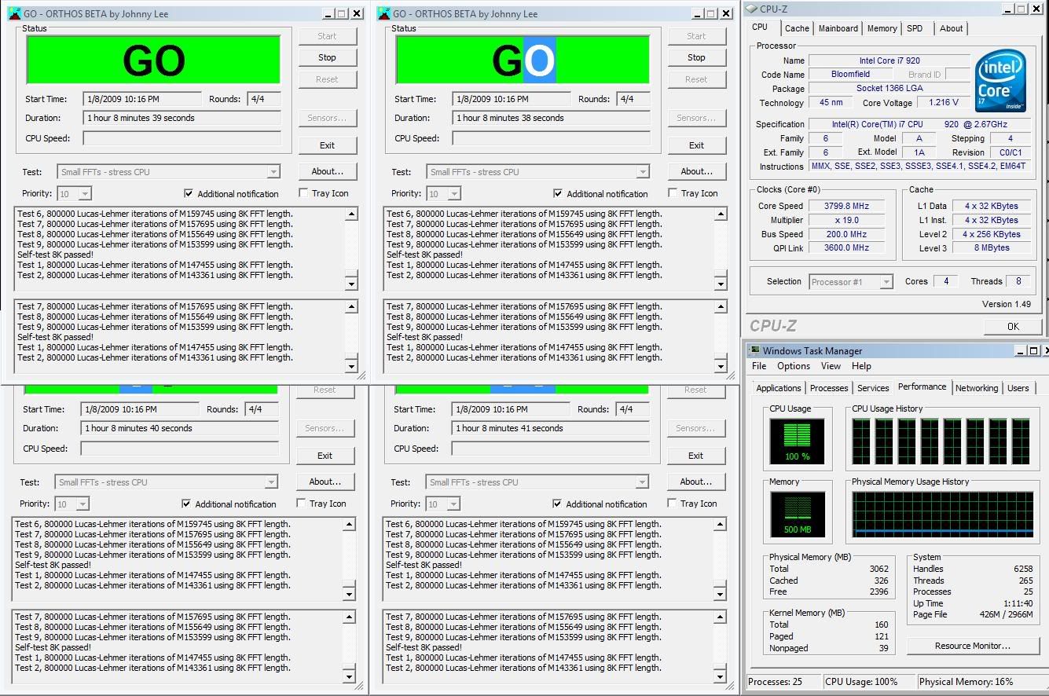Click lower log scroll-down arrow in 38-seconds ORTHOS window
The height and width of the screenshot is (696, 1049).
[x=721, y=366]
